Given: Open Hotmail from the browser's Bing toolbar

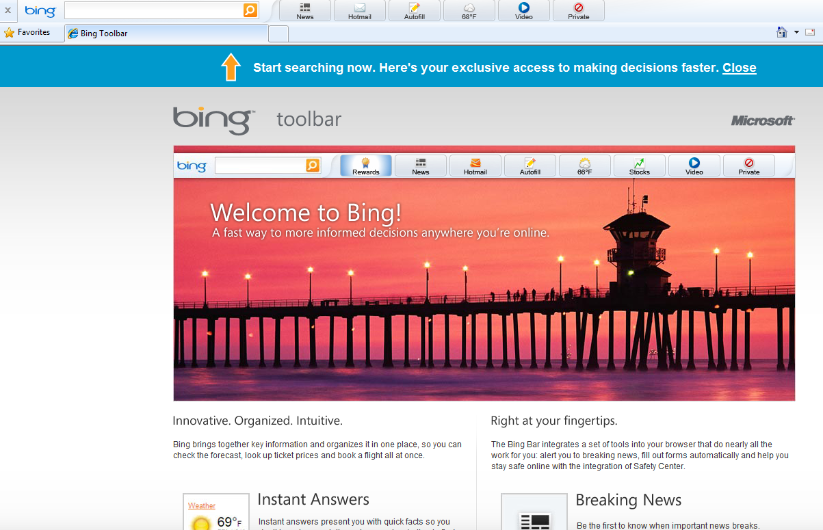Looking at the screenshot, I should [360, 10].
